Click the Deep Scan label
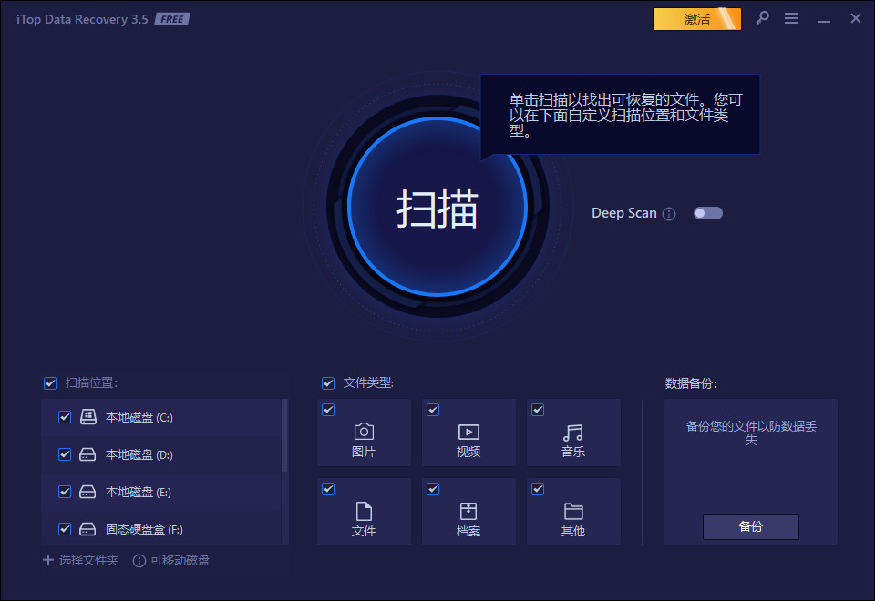This screenshot has width=875, height=601. click(623, 213)
